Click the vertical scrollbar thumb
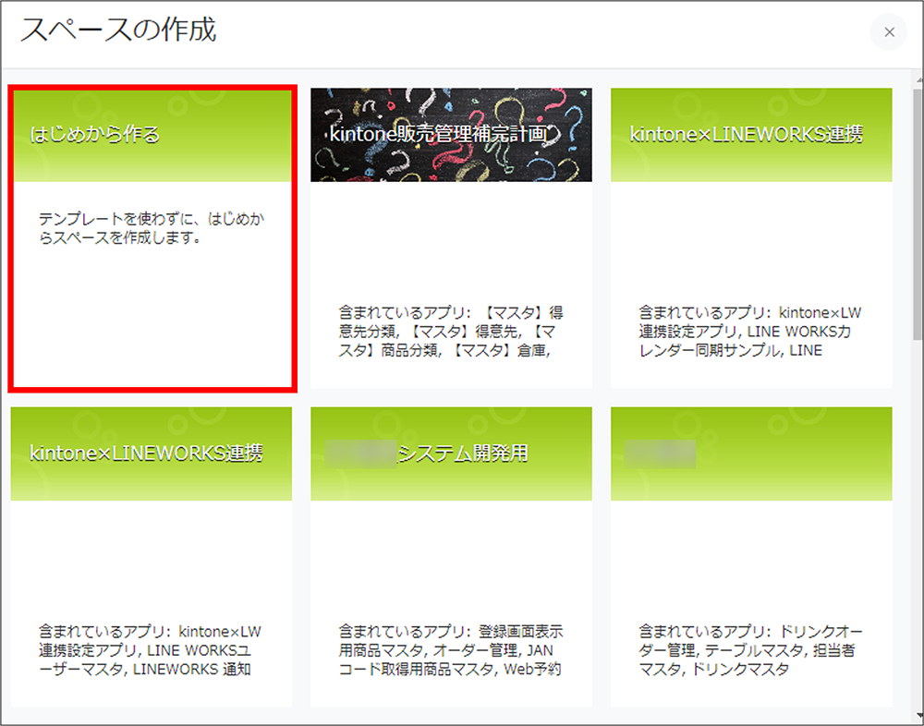Viewport: 924px width, 726px height. (917, 212)
